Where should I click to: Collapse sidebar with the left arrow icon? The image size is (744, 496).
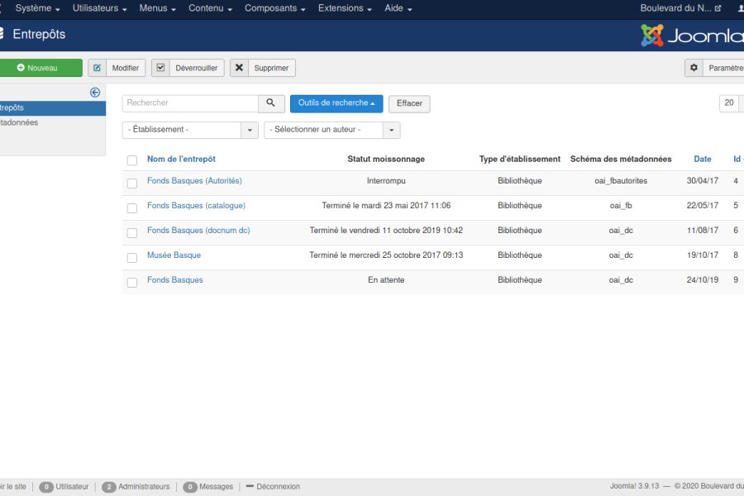[x=95, y=93]
